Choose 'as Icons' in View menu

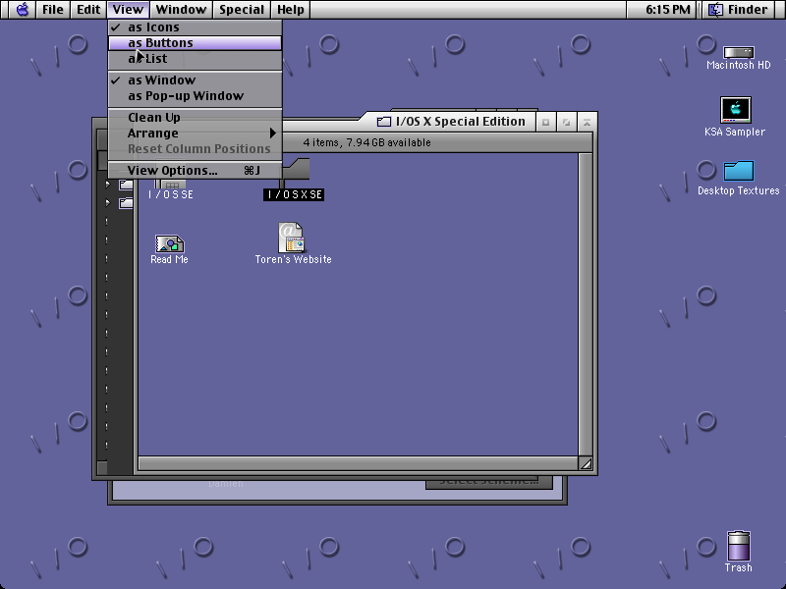tap(195, 27)
